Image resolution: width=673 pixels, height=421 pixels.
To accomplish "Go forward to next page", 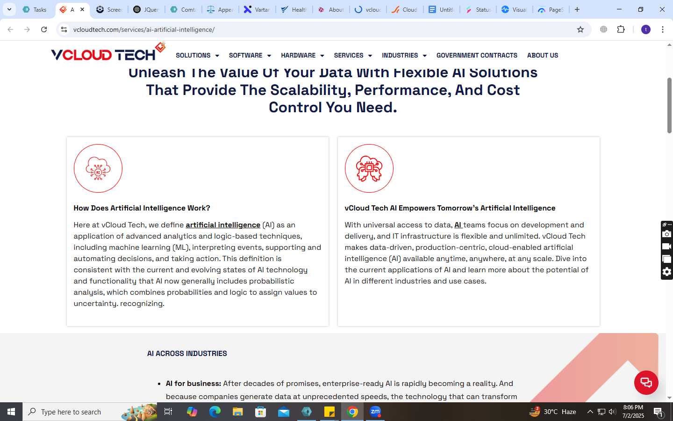I will [x=27, y=29].
